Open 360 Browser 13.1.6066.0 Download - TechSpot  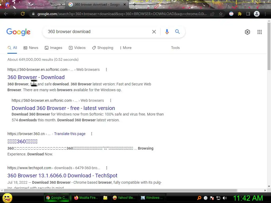click(62, 176)
